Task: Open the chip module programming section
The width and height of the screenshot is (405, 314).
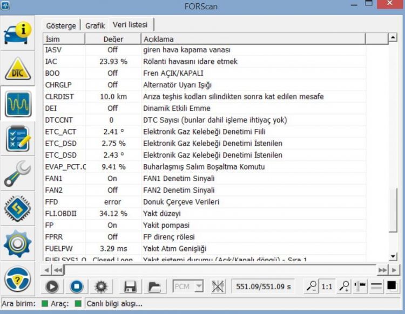Action: coord(18,209)
